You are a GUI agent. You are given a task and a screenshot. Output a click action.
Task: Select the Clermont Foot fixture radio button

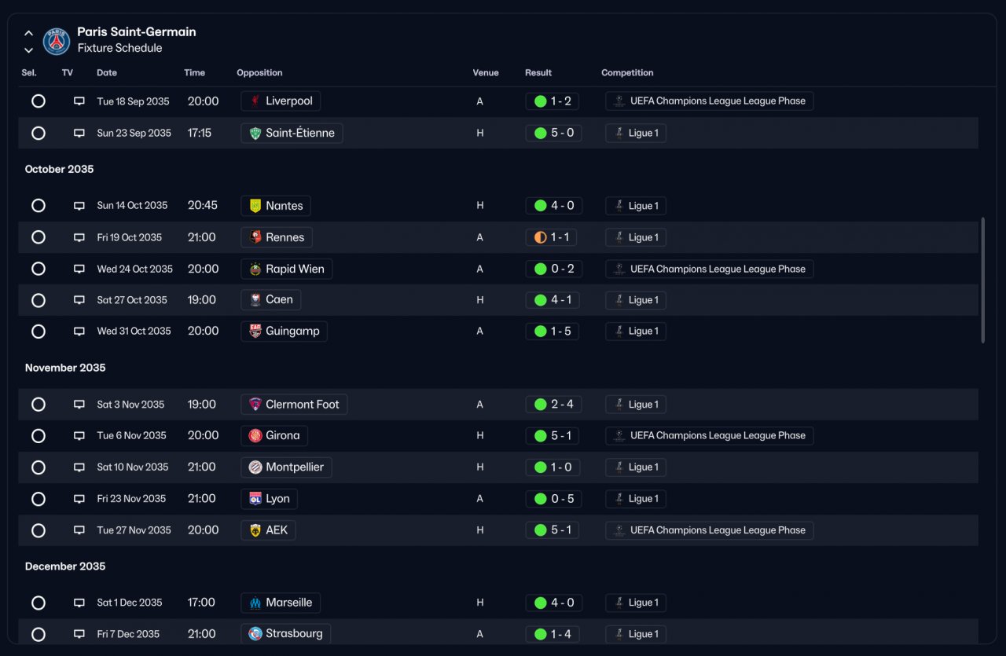tap(39, 405)
